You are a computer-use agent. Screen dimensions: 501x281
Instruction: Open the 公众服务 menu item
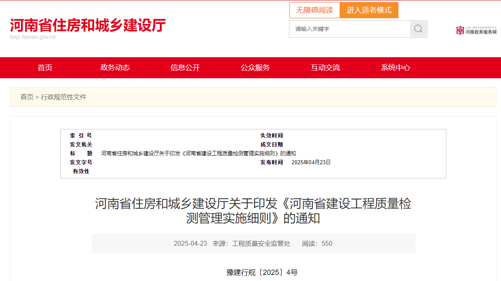(255, 68)
